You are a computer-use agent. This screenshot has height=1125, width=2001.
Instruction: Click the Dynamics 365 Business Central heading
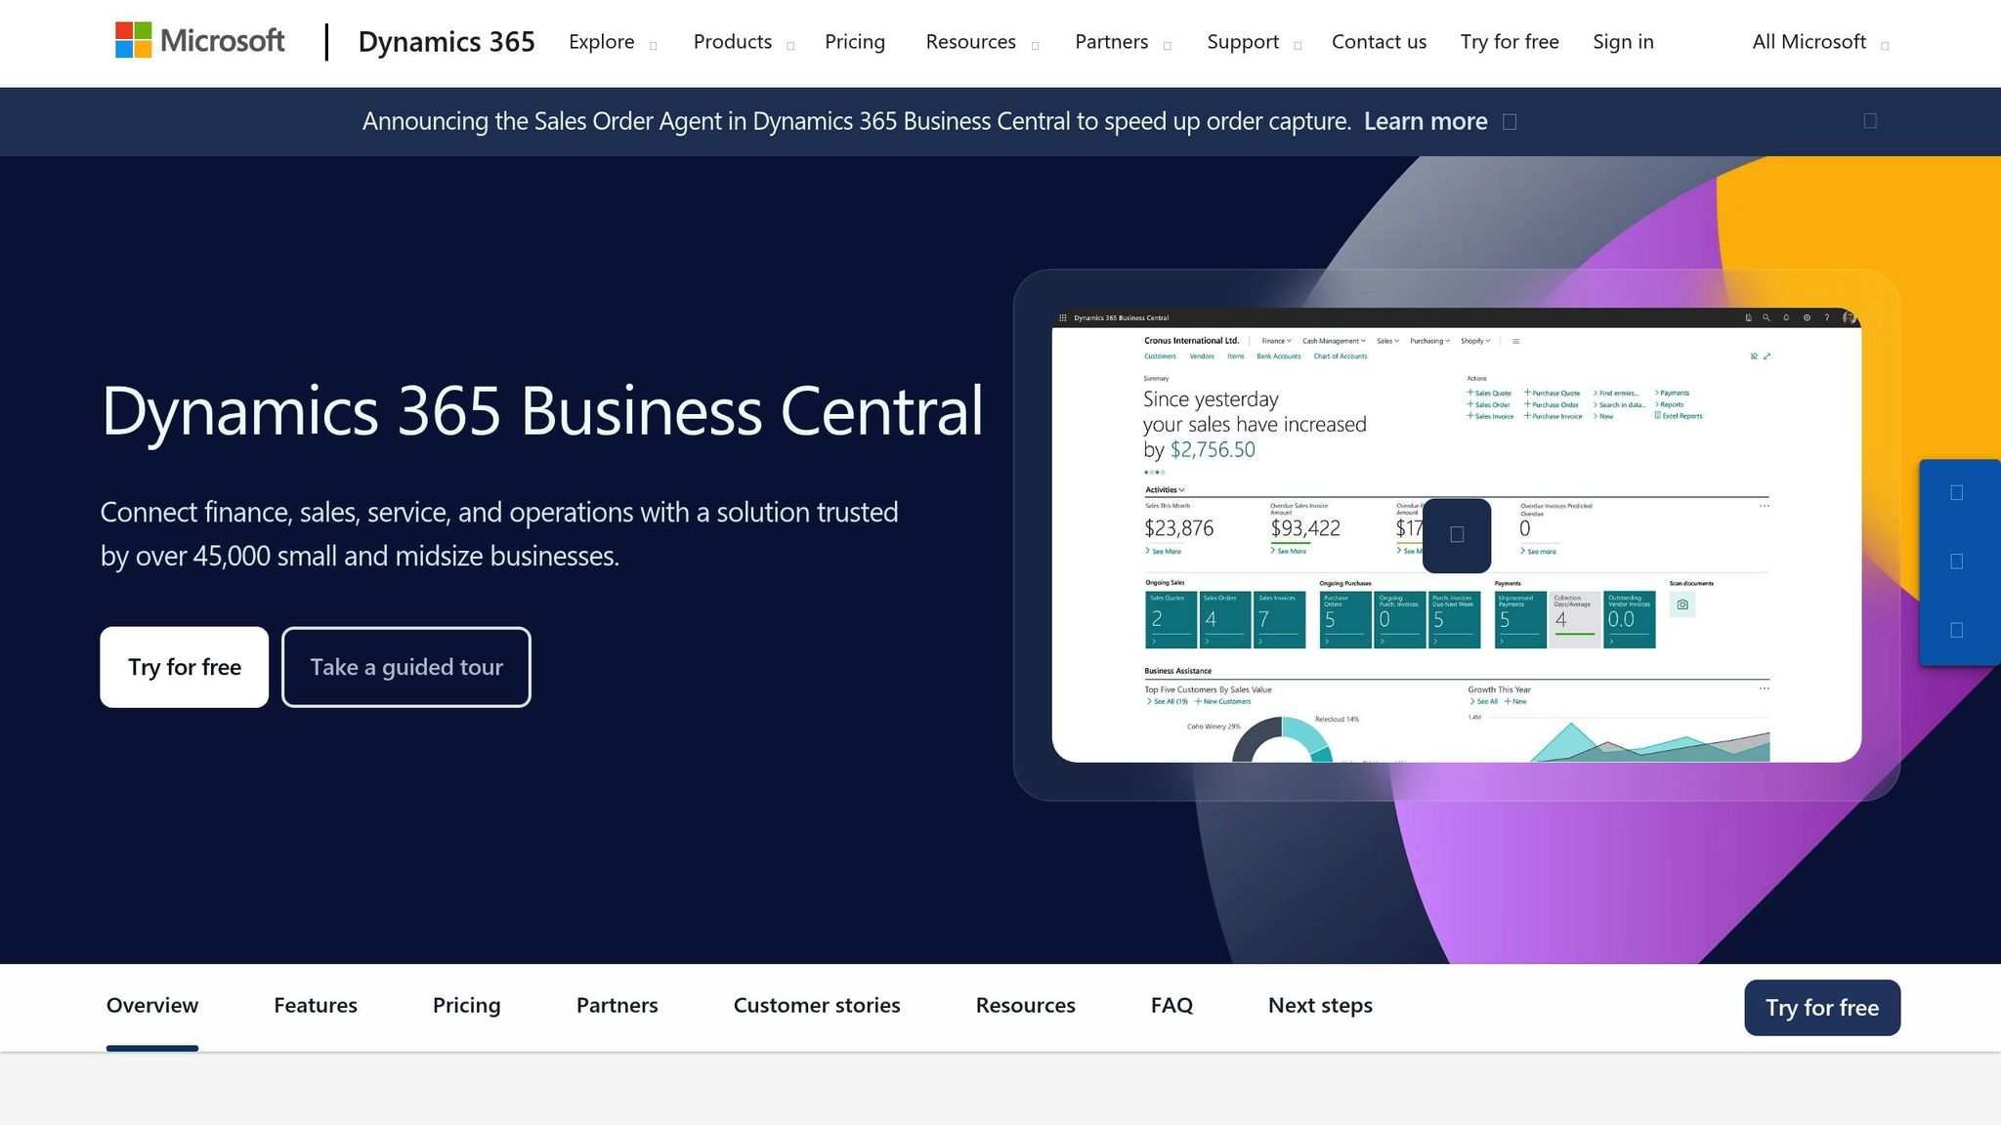[x=542, y=411]
